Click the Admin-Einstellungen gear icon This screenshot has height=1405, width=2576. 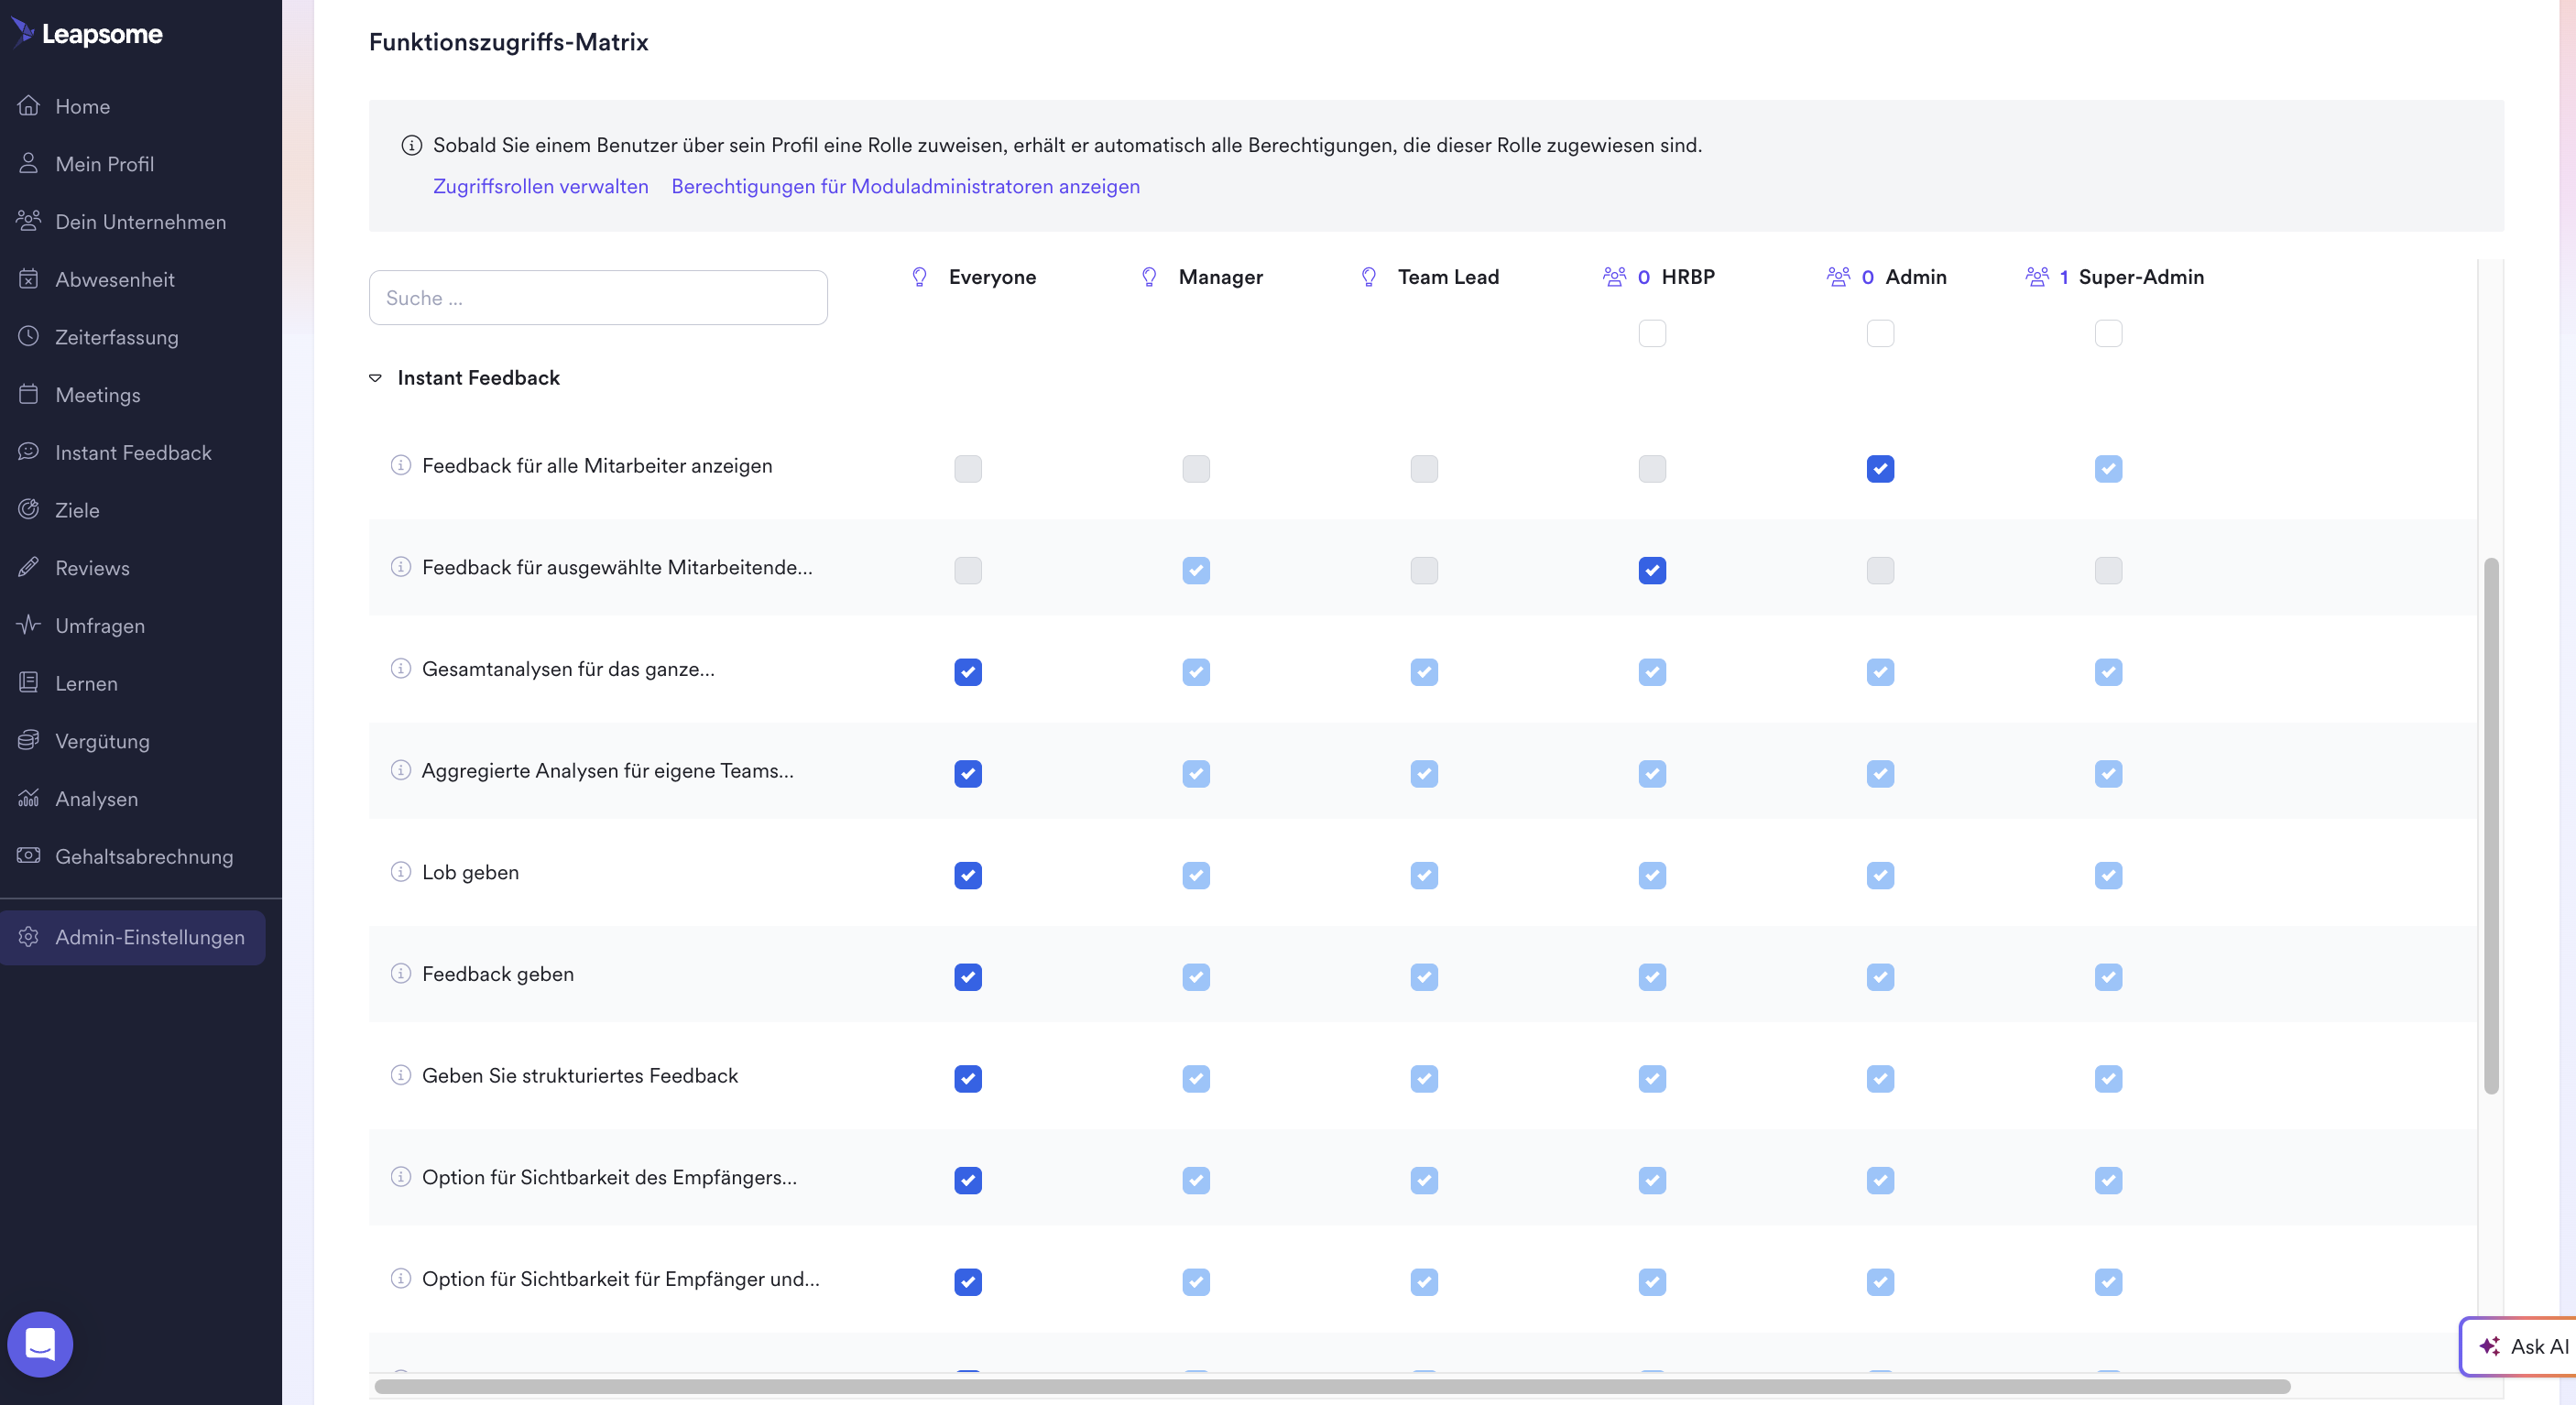click(29, 936)
